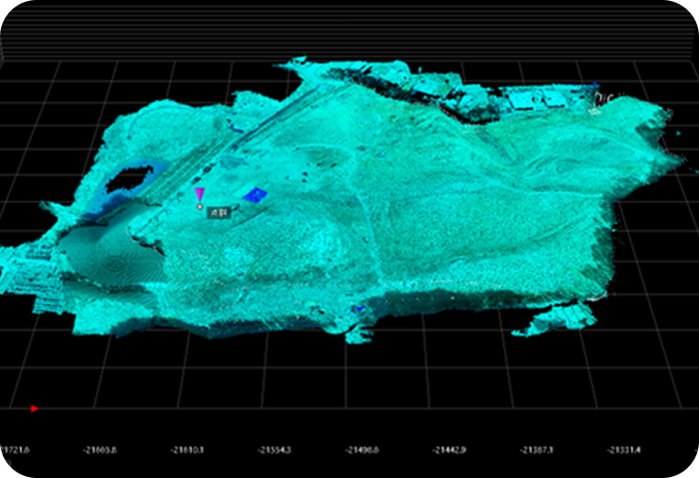699x478 pixels.
Task: Click the partially cut-off axis label at far left
Action: pos(16,450)
